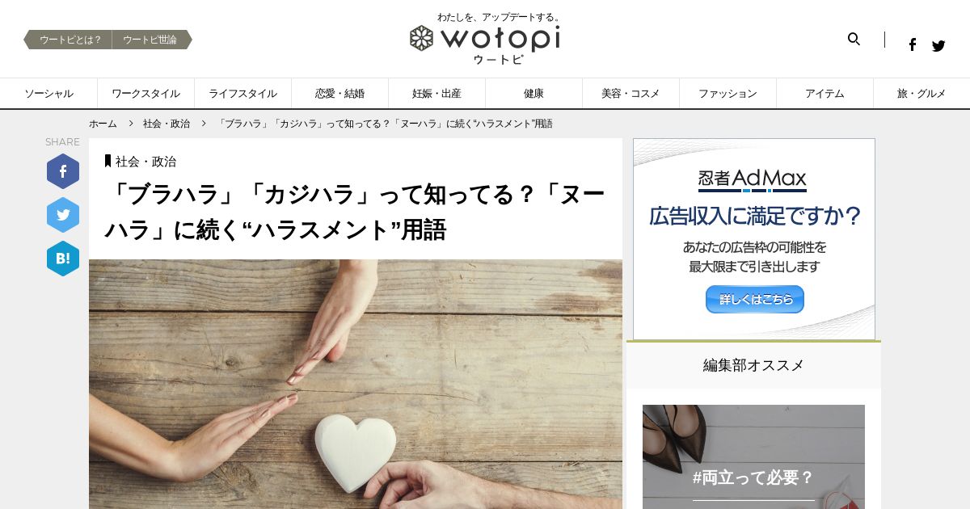The image size is (970, 509).
Task: Open the 恋愛・結婚 category
Action: click(x=339, y=94)
